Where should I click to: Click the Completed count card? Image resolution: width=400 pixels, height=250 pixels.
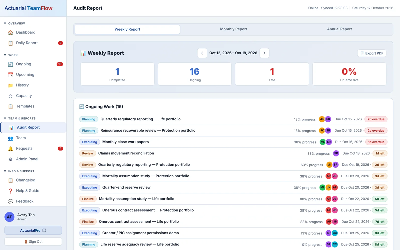click(117, 74)
